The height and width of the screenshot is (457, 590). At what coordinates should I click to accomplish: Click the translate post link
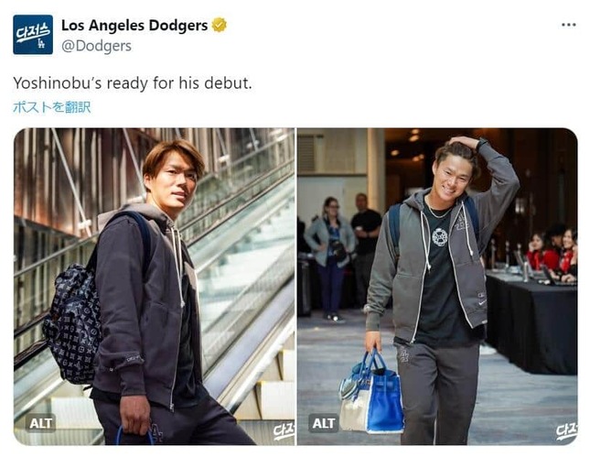tap(51, 107)
